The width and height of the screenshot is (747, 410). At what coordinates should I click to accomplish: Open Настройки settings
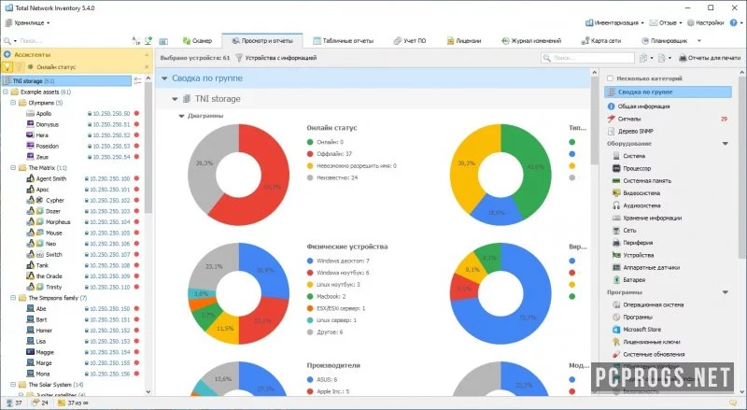point(706,22)
